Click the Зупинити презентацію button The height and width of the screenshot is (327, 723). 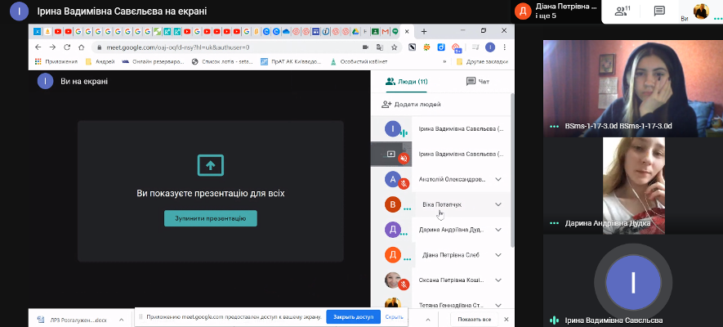(211, 218)
